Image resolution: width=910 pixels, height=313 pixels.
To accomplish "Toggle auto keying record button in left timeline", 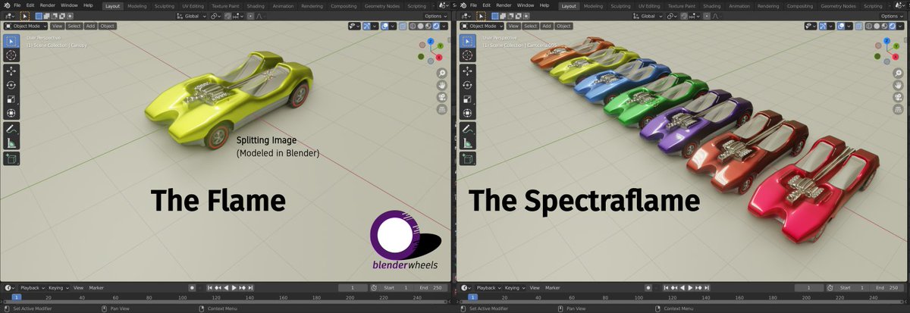I will [x=192, y=288].
